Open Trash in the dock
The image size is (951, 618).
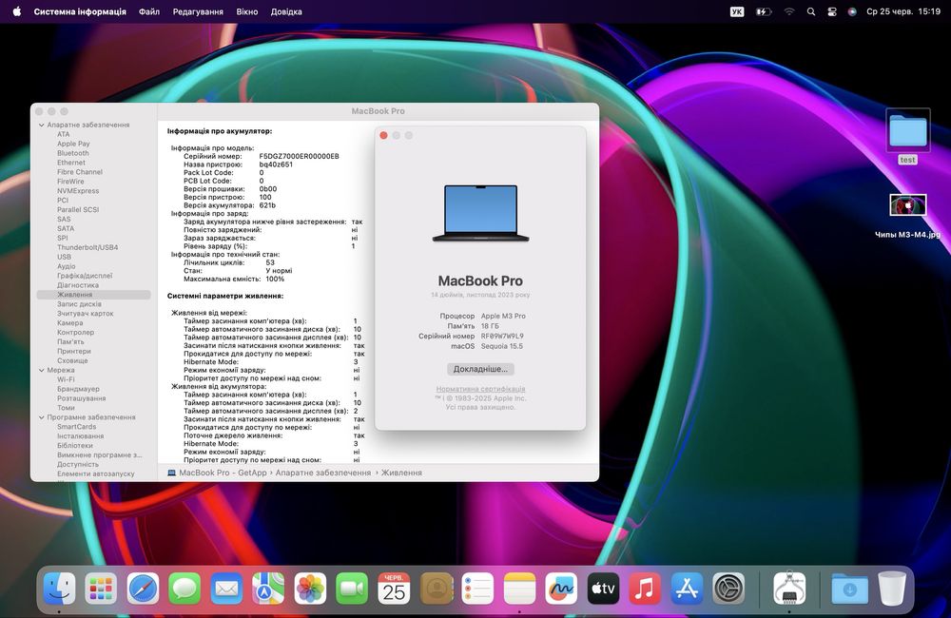pyautogui.click(x=892, y=588)
